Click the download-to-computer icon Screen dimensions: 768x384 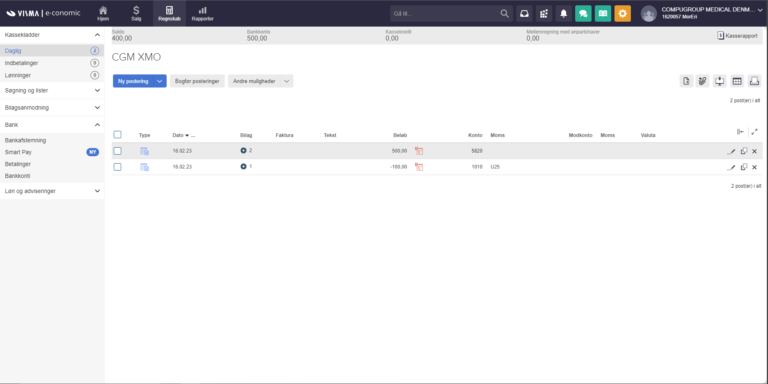(720, 81)
